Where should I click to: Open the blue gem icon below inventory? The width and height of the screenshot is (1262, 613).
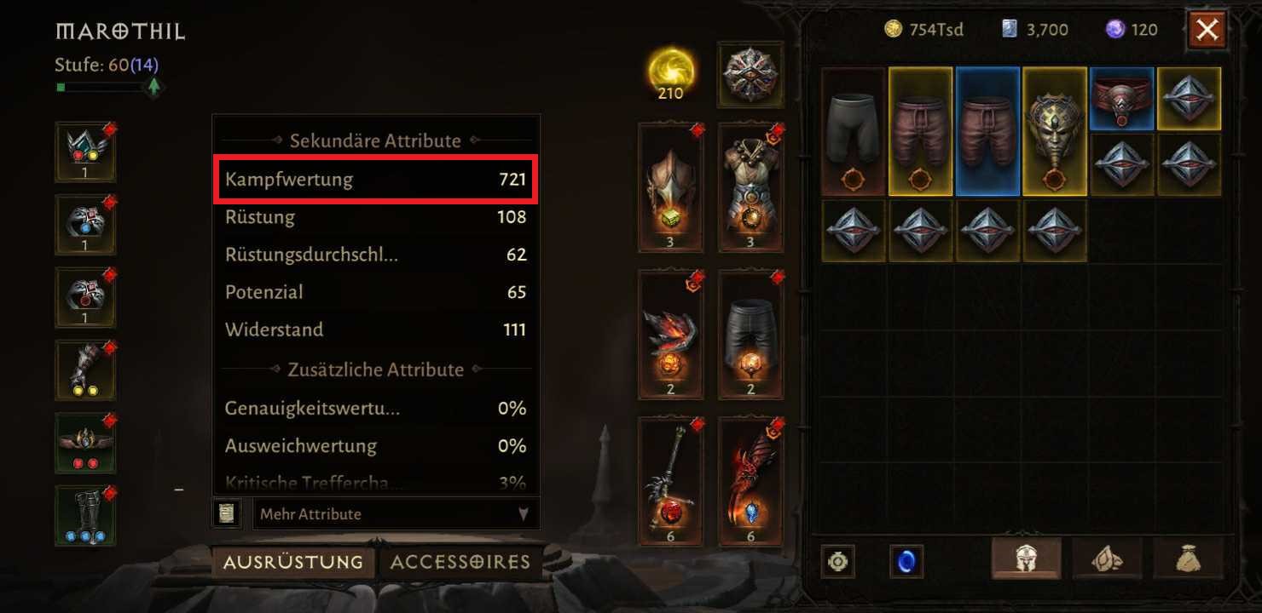[x=906, y=562]
